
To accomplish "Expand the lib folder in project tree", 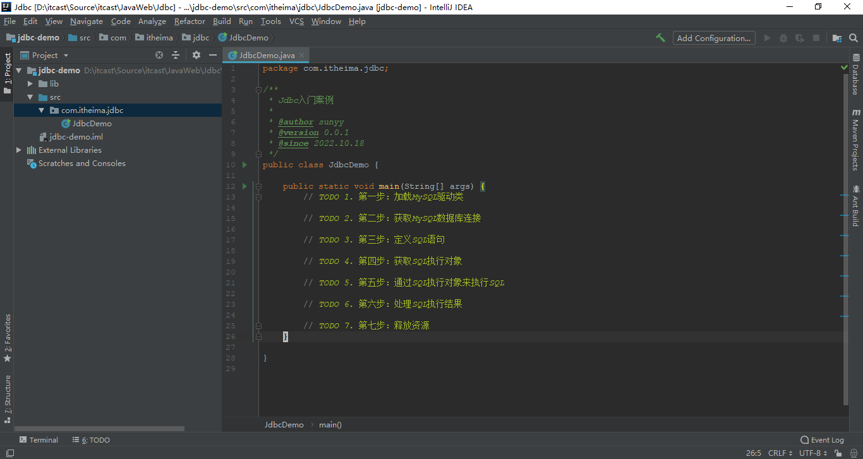I will (x=30, y=83).
